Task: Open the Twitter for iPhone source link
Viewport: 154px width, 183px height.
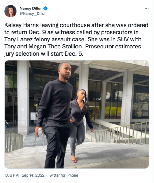Action: coord(63,175)
